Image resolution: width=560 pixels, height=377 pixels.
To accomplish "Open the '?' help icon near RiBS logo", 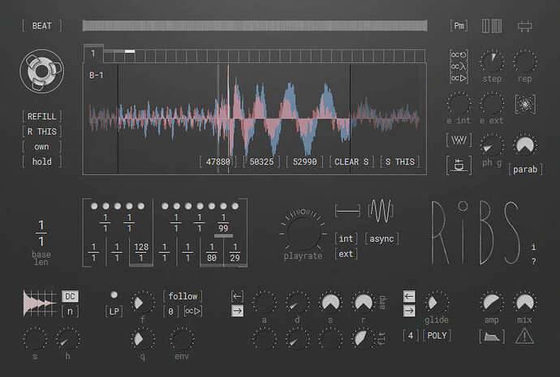I will (x=533, y=261).
